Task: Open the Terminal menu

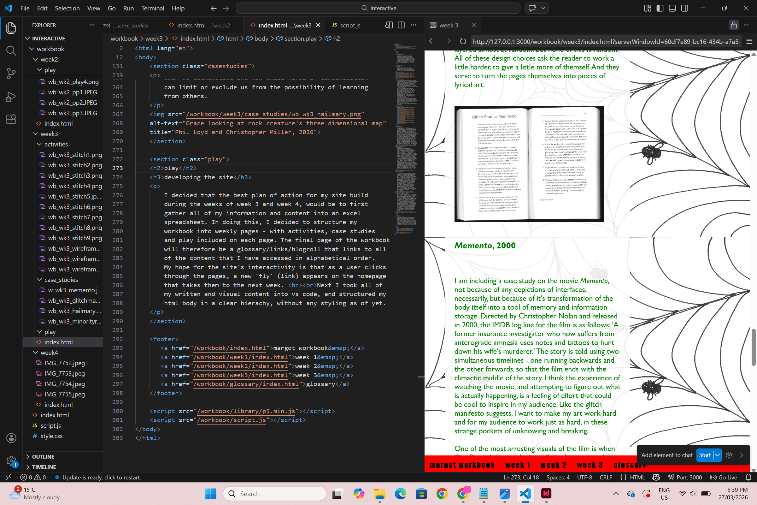Action: (x=153, y=8)
